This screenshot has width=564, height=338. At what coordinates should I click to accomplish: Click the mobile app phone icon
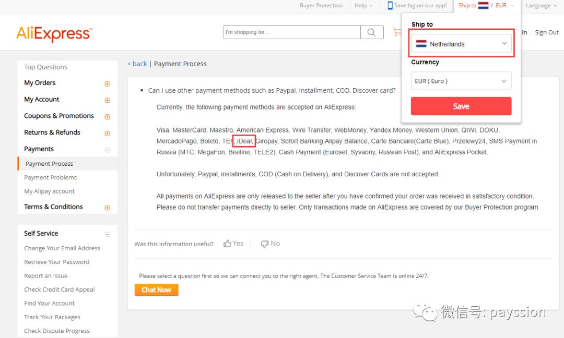pos(390,5)
